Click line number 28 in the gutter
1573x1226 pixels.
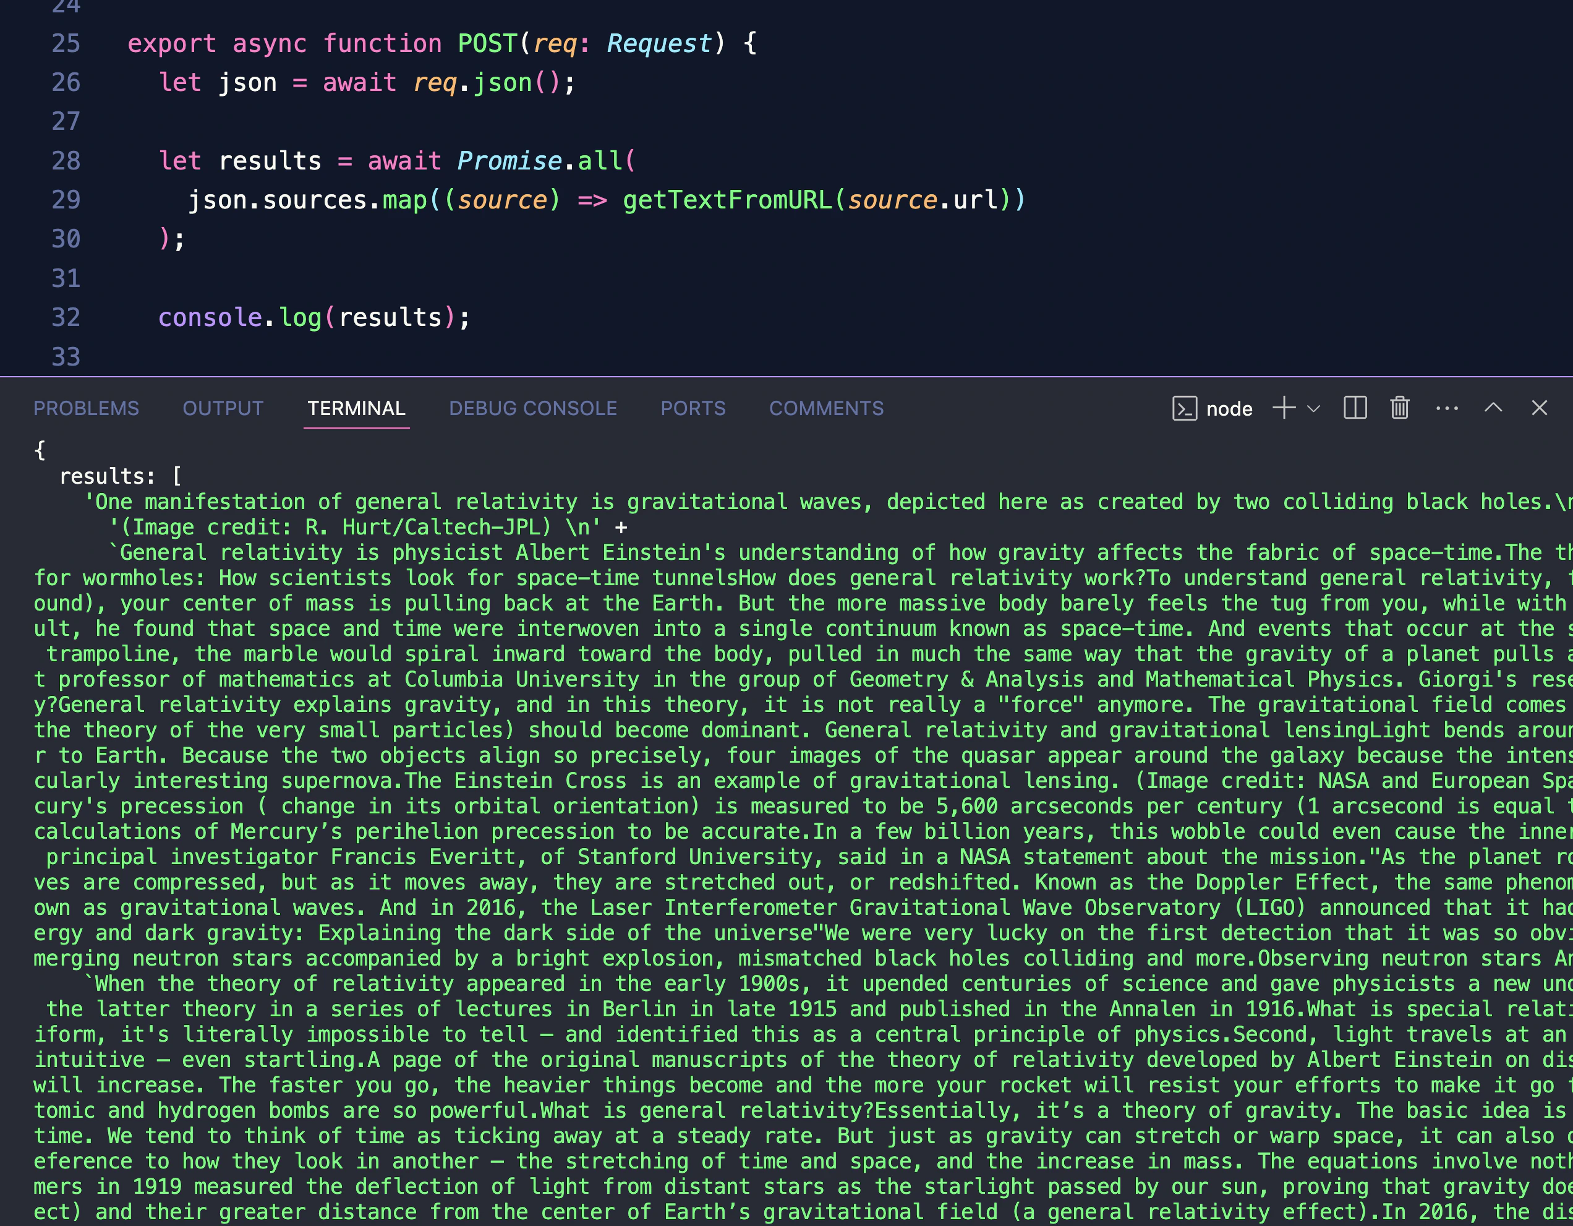[66, 161]
